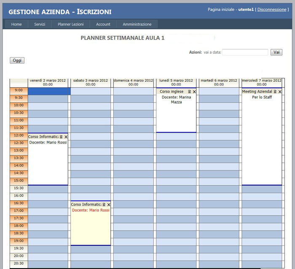Click Planner Settimanale Aula 1 heading

pos(123,38)
